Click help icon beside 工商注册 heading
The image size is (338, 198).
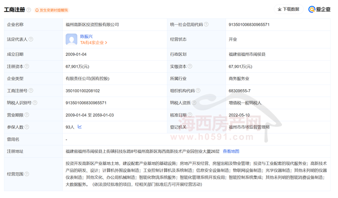coord(29,10)
